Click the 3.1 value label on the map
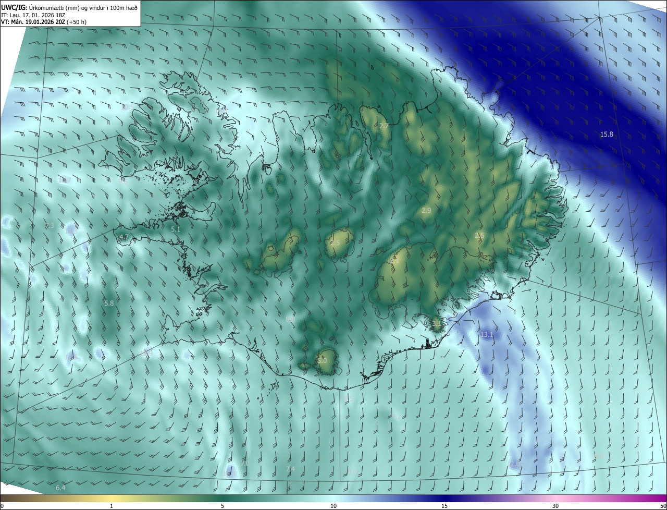Screen dimensions: 667x510 437,323
